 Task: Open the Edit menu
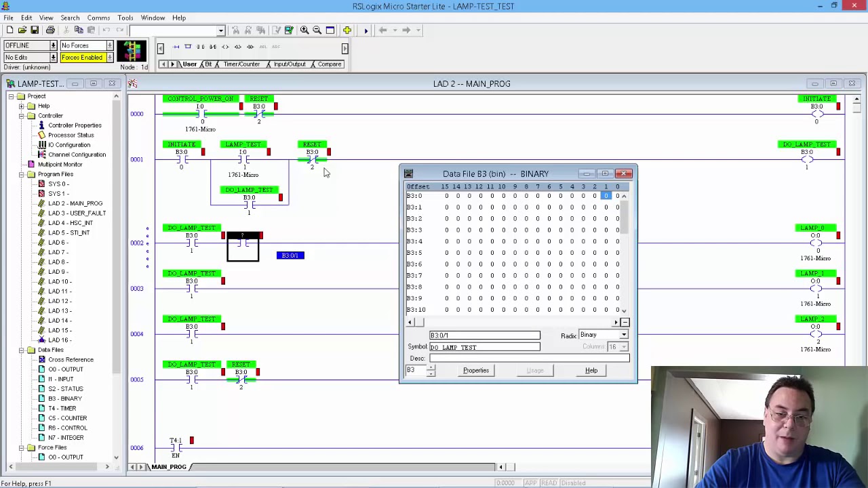(26, 18)
